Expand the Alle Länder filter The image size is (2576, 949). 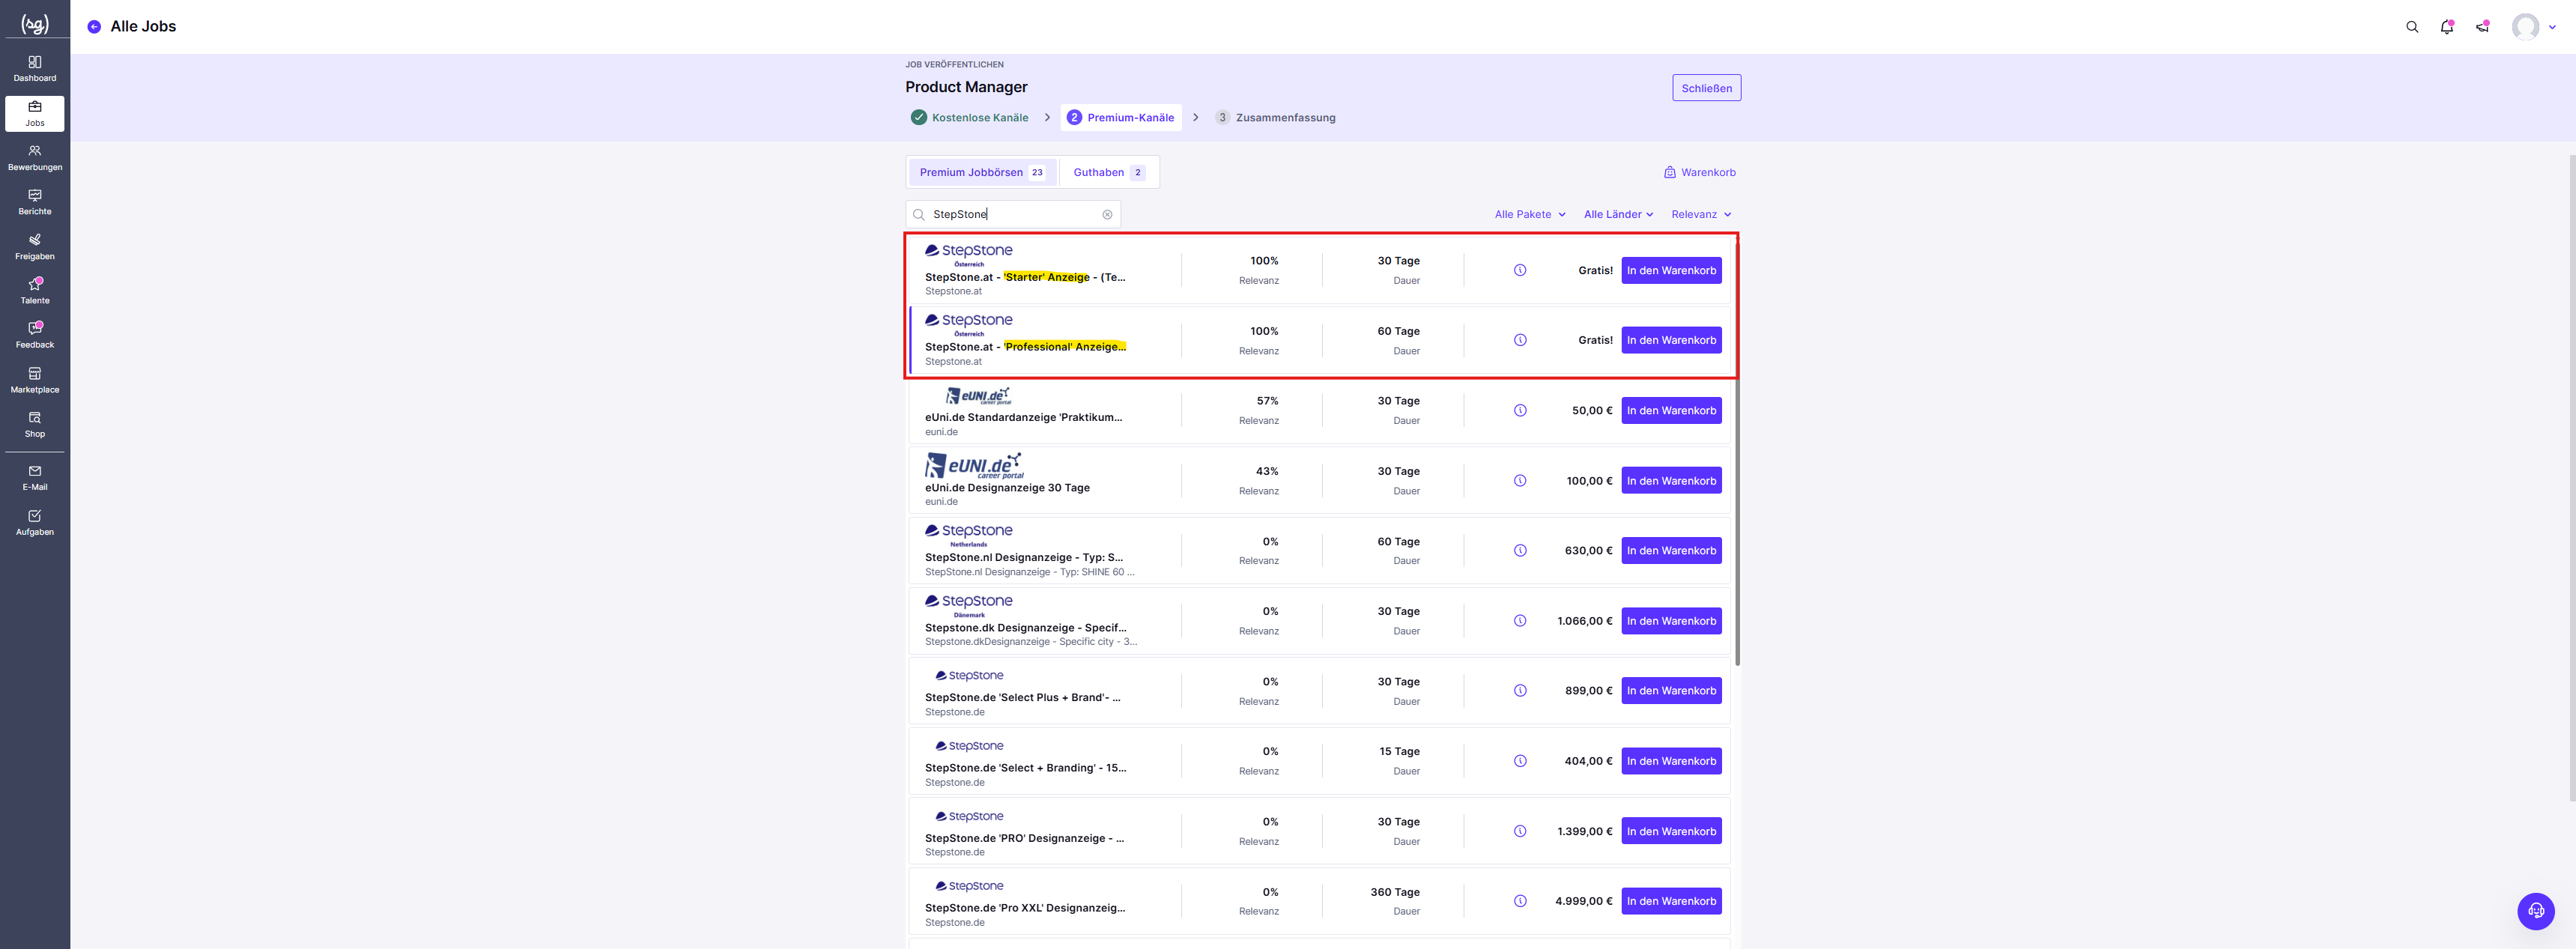click(1618, 215)
